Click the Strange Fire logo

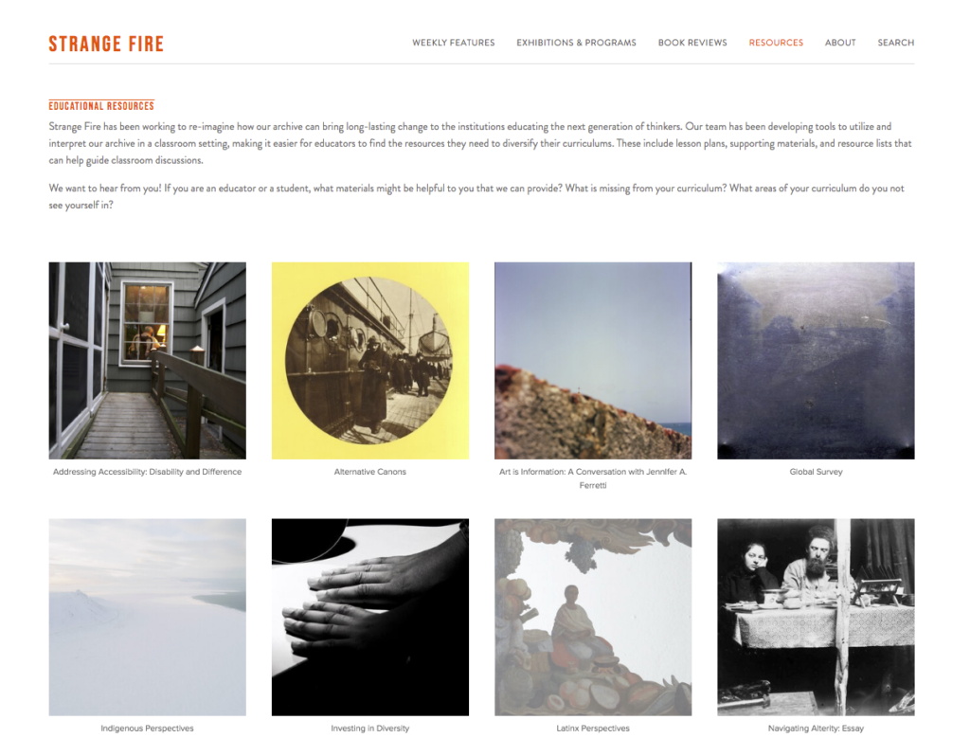pos(106,44)
